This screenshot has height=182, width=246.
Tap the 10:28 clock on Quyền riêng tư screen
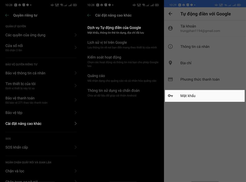click(9, 5)
